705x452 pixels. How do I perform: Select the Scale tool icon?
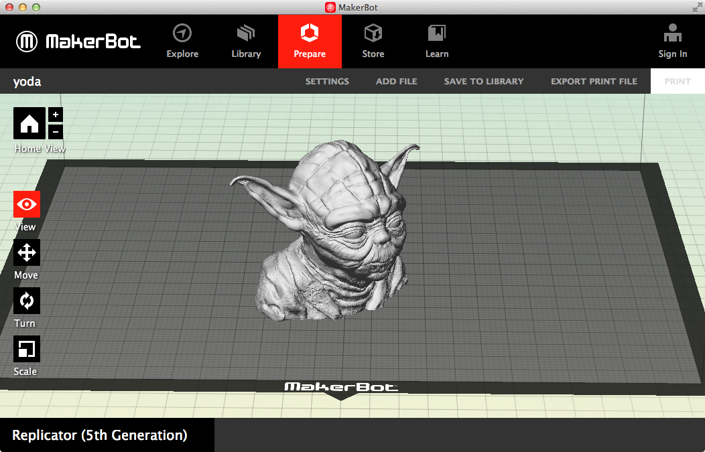click(x=27, y=349)
